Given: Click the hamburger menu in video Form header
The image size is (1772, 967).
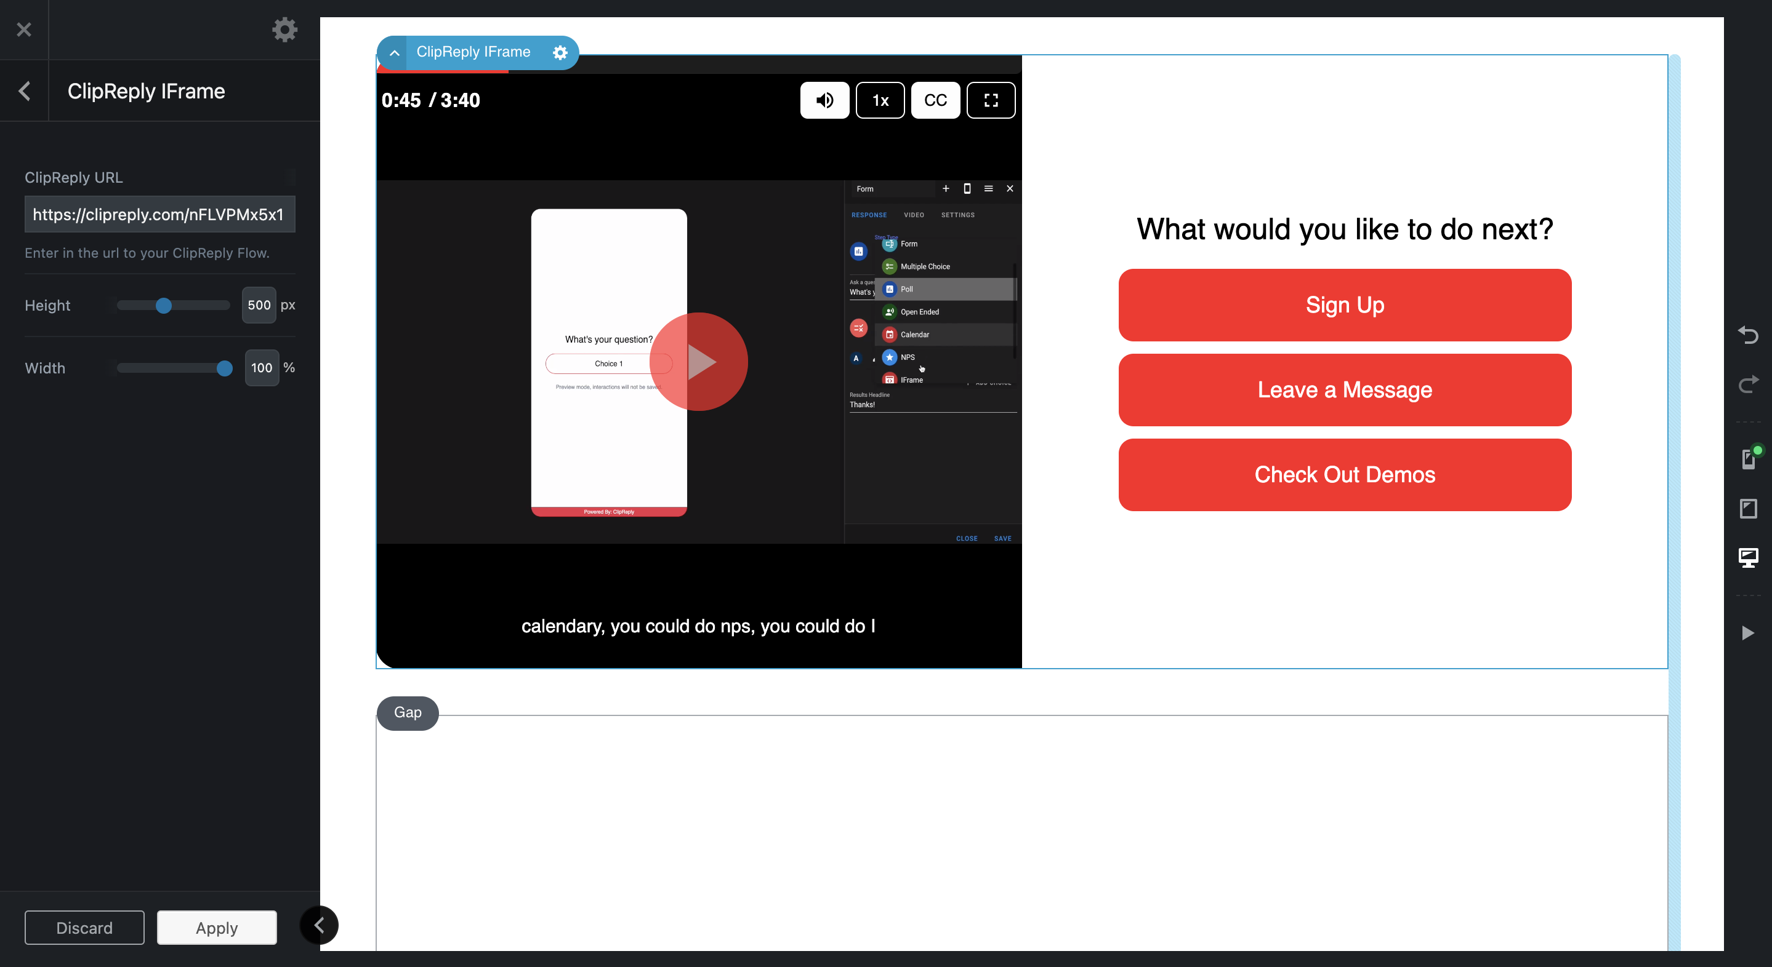Looking at the screenshot, I should click(x=988, y=188).
